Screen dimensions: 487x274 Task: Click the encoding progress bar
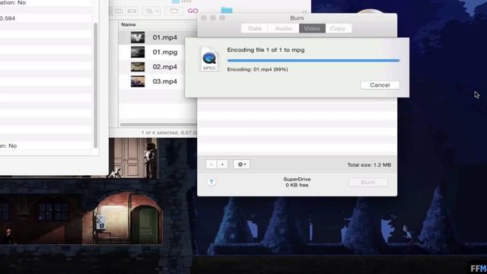(313, 61)
